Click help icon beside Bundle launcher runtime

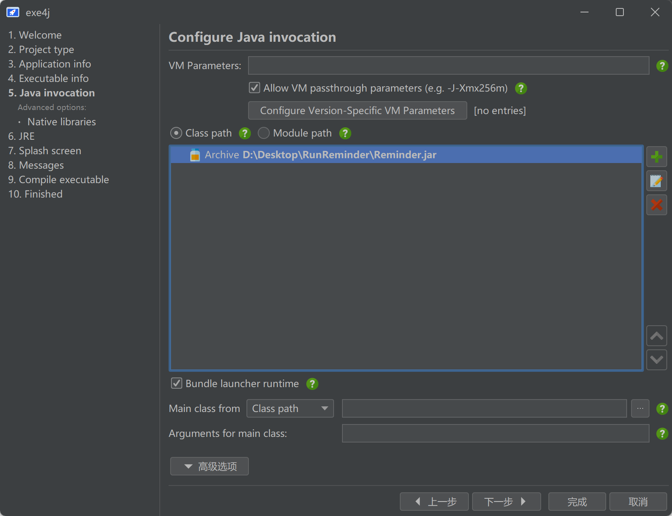click(312, 384)
